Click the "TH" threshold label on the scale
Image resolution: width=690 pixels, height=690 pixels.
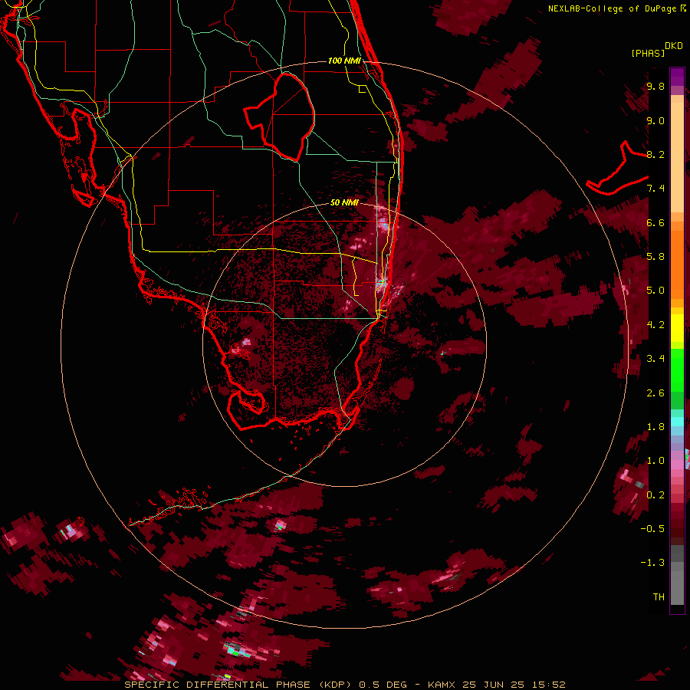[659, 597]
